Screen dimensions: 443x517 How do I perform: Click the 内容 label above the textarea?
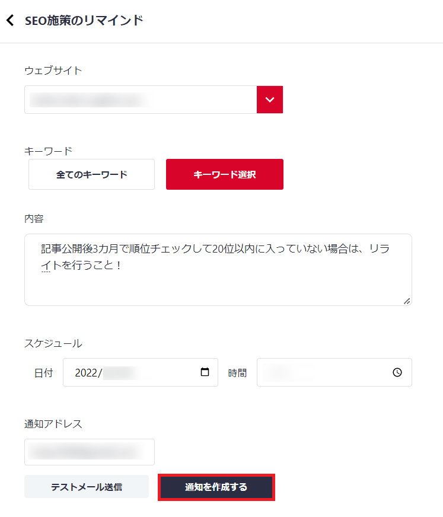[x=34, y=219]
